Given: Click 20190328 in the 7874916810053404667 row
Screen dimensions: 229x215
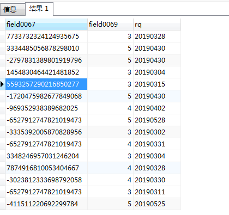Looking at the screenshot, I should 157,168.
